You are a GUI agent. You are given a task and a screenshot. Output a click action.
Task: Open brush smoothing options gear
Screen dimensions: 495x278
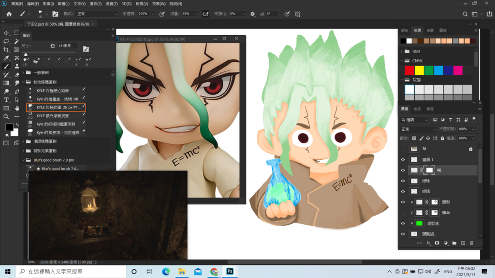(x=252, y=14)
